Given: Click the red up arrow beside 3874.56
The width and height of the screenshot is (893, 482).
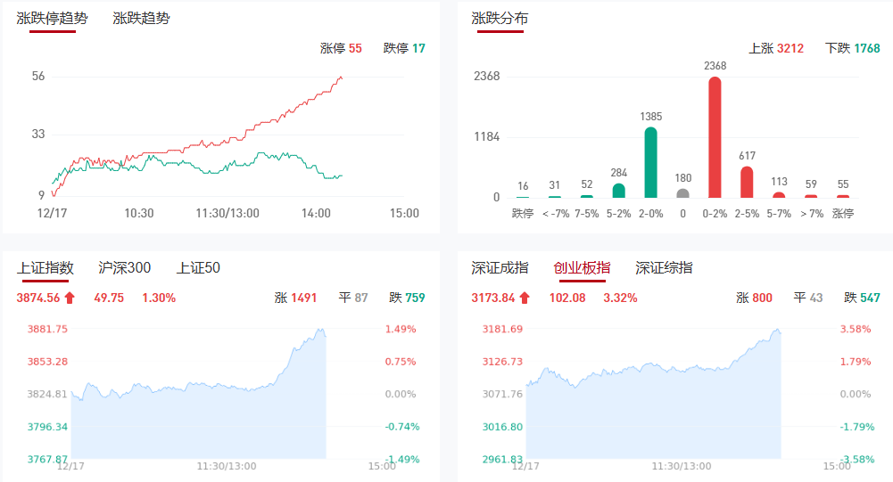Looking at the screenshot, I should (70, 298).
